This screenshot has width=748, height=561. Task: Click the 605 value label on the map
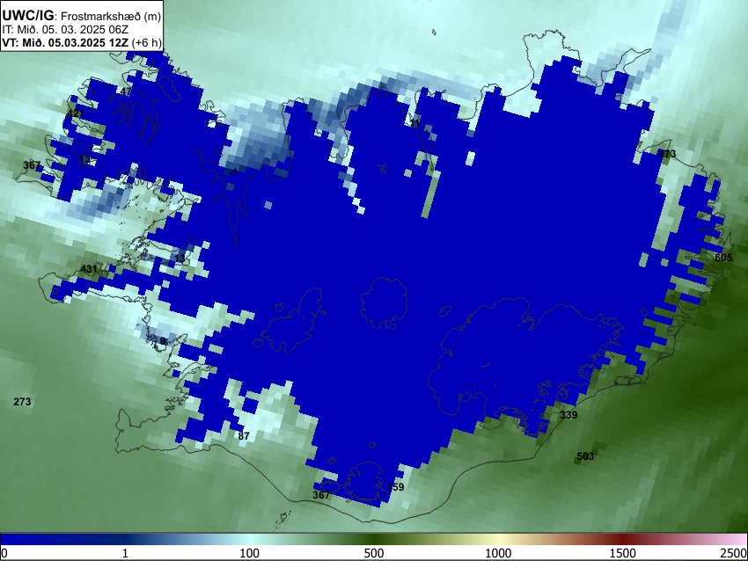(723, 258)
